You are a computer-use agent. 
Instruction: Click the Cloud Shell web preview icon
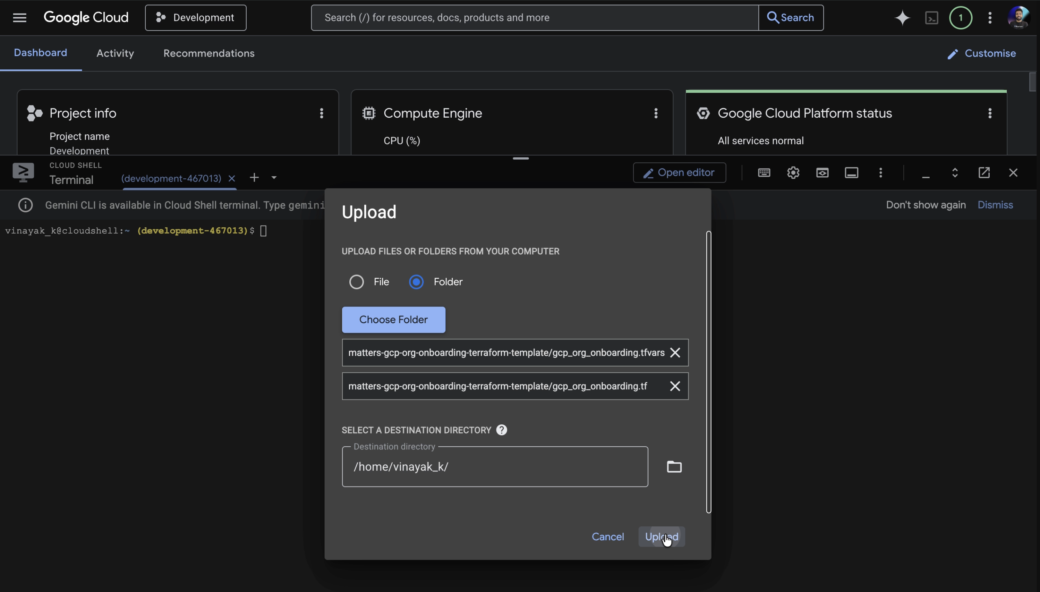[x=822, y=172]
